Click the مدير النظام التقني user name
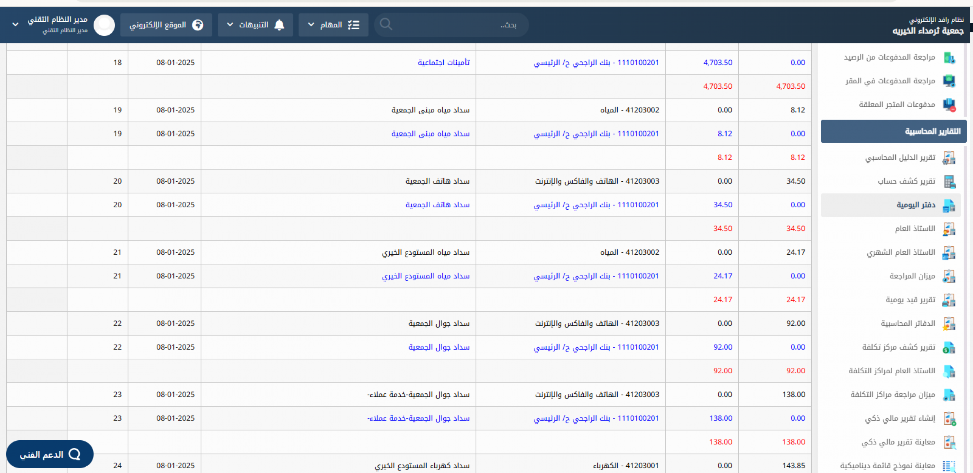 [58, 19]
